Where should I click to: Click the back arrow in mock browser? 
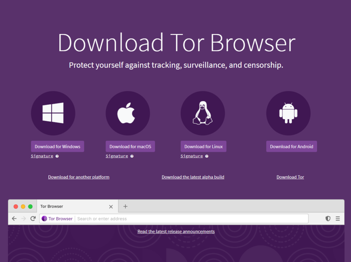pyautogui.click(x=14, y=218)
